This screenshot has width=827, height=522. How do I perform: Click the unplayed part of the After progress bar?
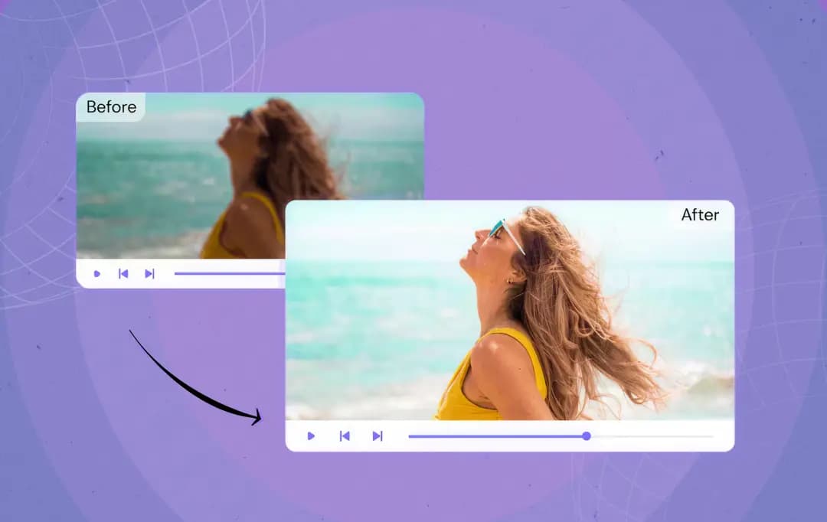(652, 436)
